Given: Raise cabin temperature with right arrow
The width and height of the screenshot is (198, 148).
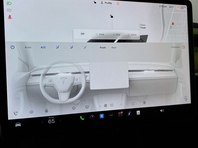Looking at the screenshot, I should 60,121.
